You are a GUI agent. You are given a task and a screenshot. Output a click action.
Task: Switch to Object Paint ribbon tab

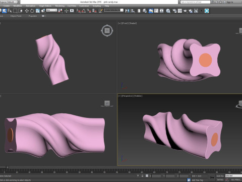click(16, 16)
